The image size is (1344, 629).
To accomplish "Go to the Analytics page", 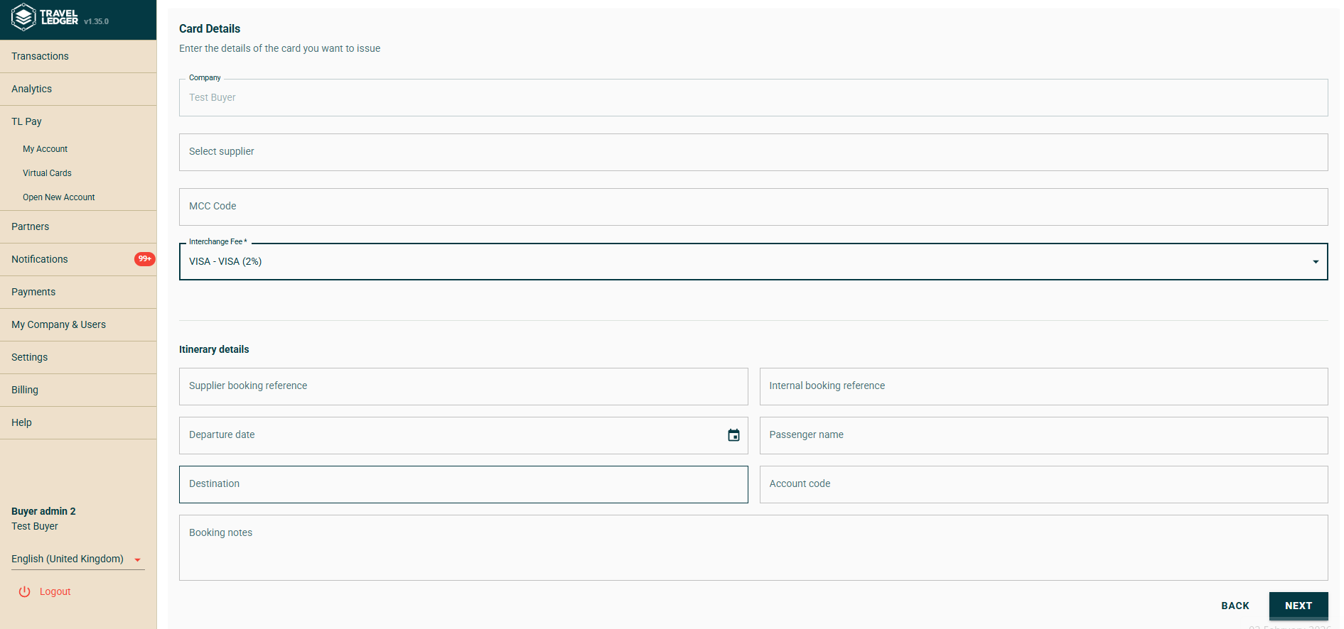I will click(x=32, y=89).
